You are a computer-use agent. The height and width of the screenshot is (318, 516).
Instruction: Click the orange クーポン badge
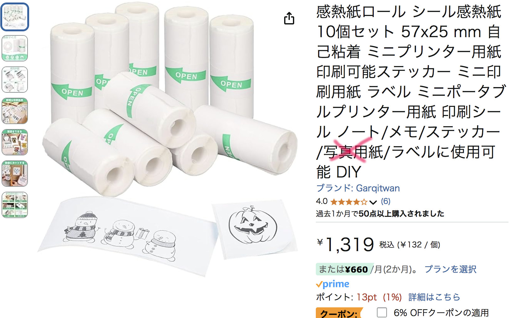pos(339,313)
